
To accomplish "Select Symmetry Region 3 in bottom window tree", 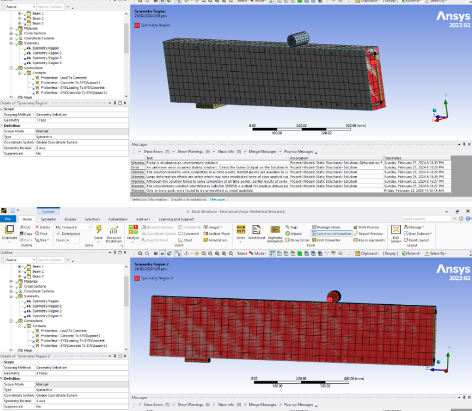I will coord(47,311).
